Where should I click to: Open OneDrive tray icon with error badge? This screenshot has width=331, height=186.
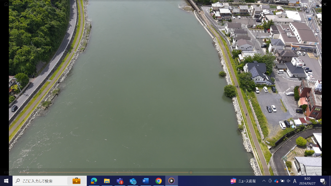(x=276, y=181)
